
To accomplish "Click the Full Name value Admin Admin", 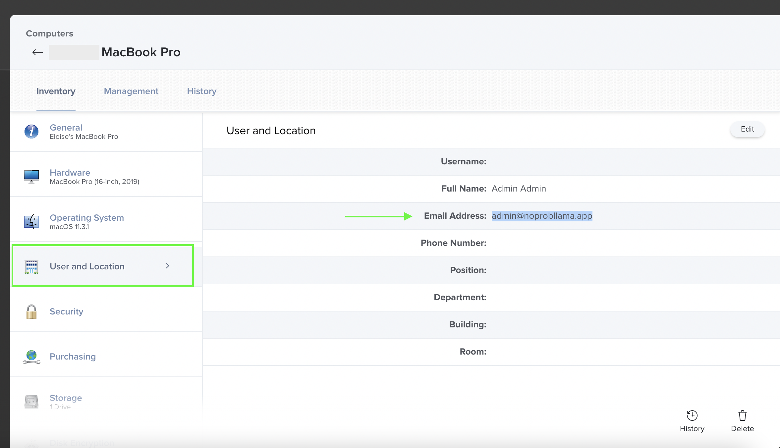I will coord(519,189).
